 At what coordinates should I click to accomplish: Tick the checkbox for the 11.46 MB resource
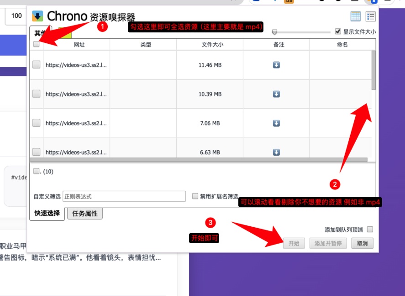[37, 65]
